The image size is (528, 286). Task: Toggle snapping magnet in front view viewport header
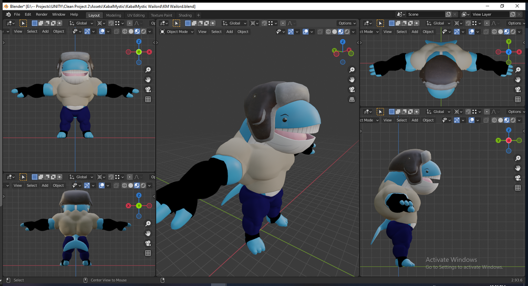tap(111, 23)
